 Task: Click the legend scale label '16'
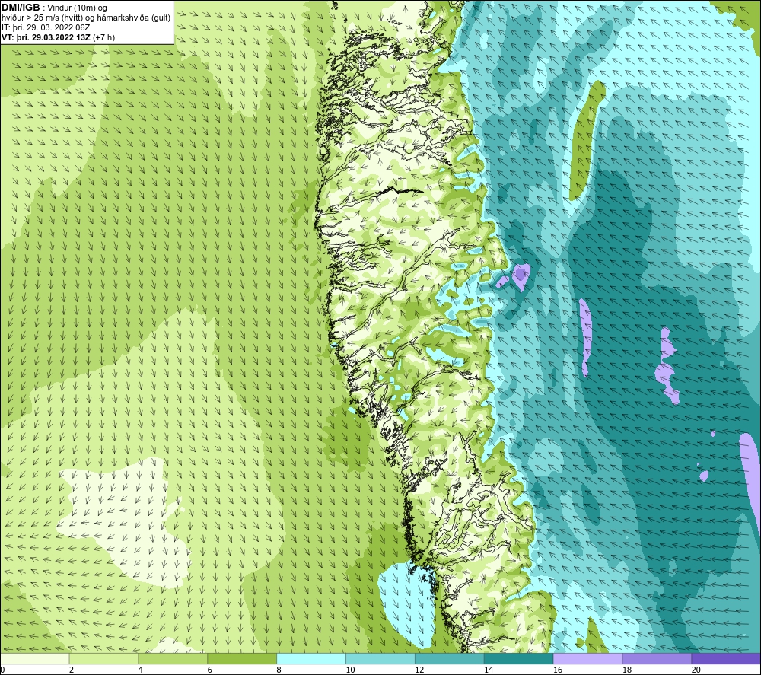click(558, 670)
